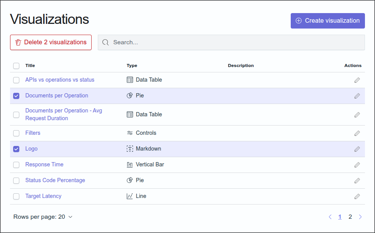Click the pencil icon on the Logo row
375x233 pixels.
click(x=357, y=149)
